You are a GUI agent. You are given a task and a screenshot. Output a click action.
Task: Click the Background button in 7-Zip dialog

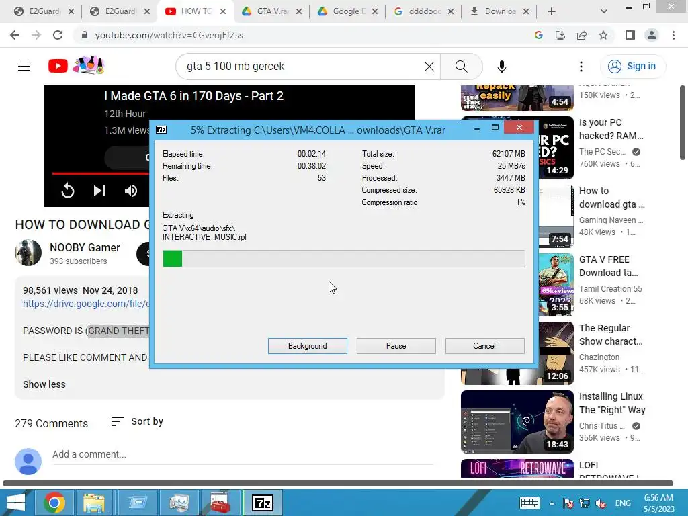point(307,346)
